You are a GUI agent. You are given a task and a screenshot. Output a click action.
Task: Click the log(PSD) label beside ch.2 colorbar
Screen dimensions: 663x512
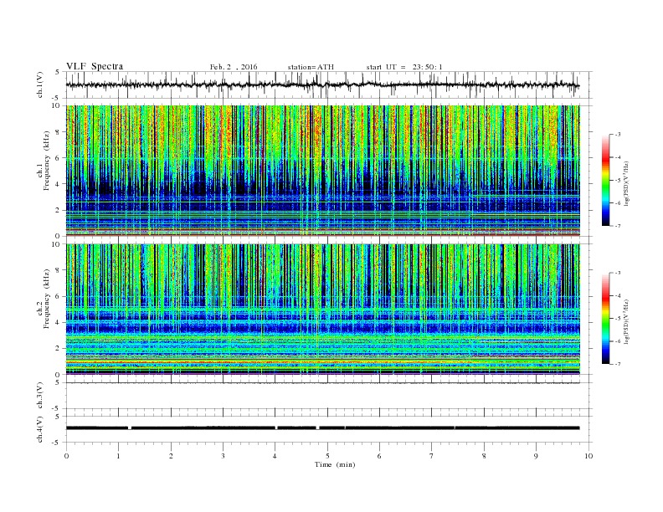(x=626, y=321)
